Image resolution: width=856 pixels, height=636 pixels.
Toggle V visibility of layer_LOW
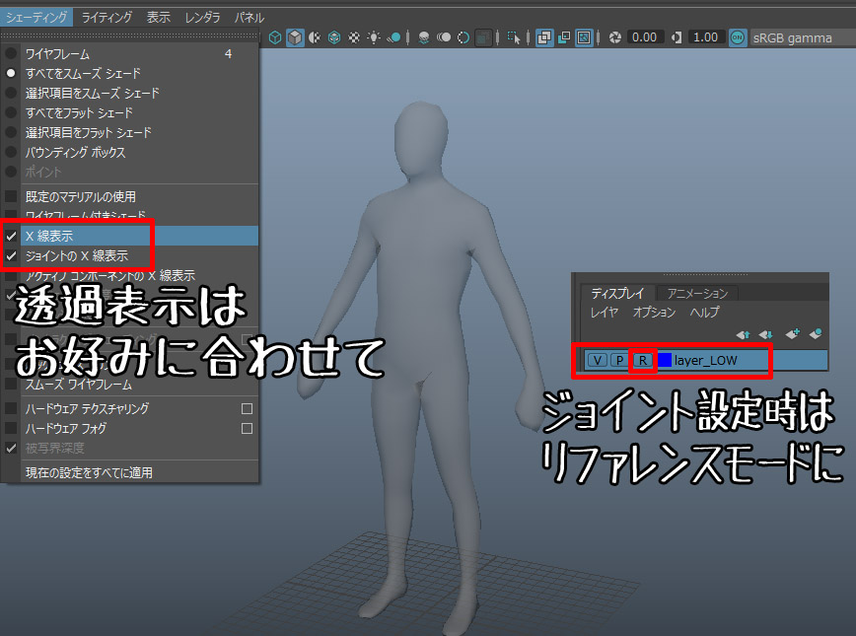coord(598,360)
